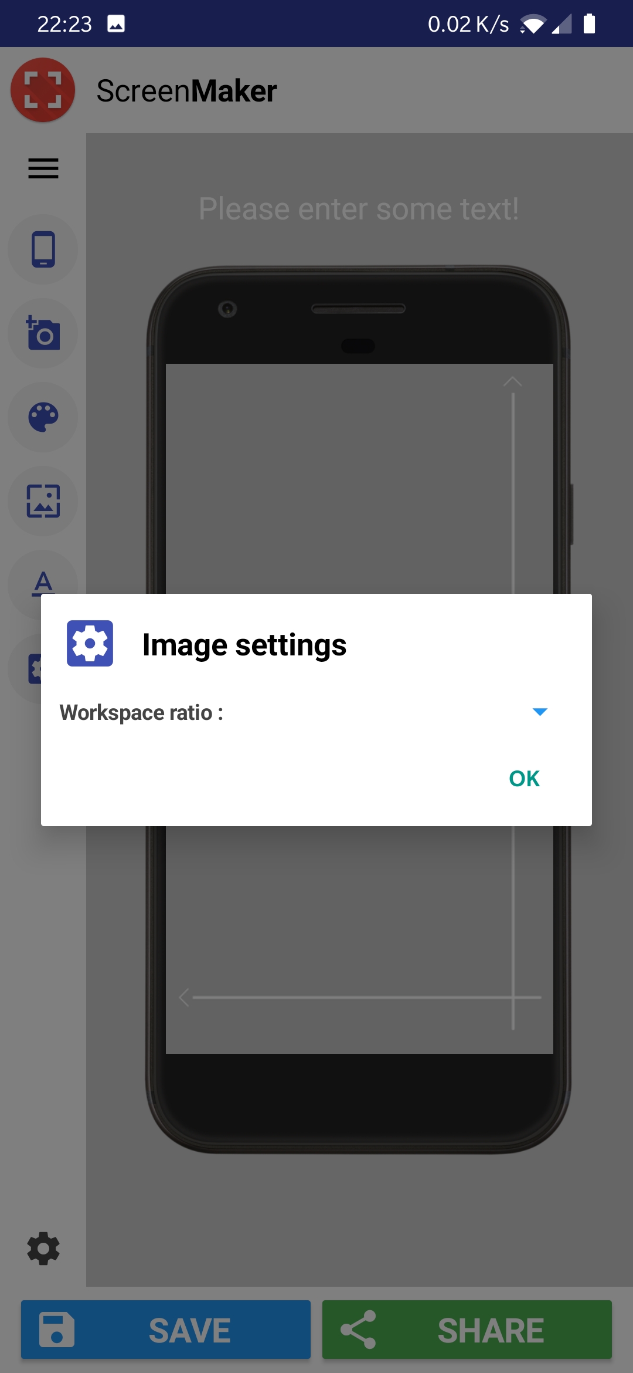This screenshot has height=1373, width=633.
Task: Confirm the dialog with OK
Action: (x=524, y=779)
